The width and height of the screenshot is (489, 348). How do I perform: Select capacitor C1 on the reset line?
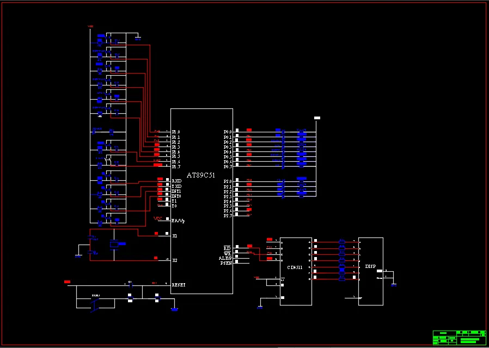(131, 284)
